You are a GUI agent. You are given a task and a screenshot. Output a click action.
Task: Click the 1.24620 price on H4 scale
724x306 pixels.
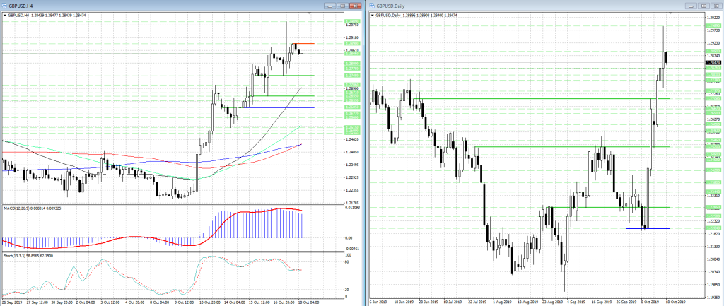(x=352, y=139)
